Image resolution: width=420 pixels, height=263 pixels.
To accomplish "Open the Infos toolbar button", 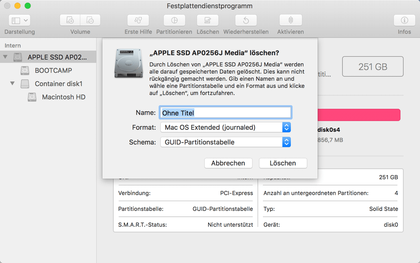I will [404, 20].
